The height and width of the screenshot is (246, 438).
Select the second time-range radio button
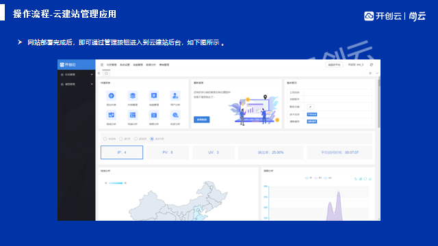tap(121, 139)
